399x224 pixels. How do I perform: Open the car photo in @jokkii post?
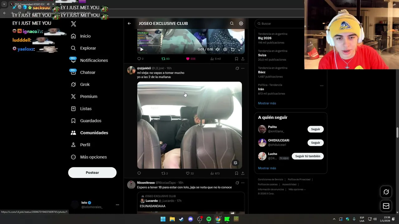tap(190, 125)
